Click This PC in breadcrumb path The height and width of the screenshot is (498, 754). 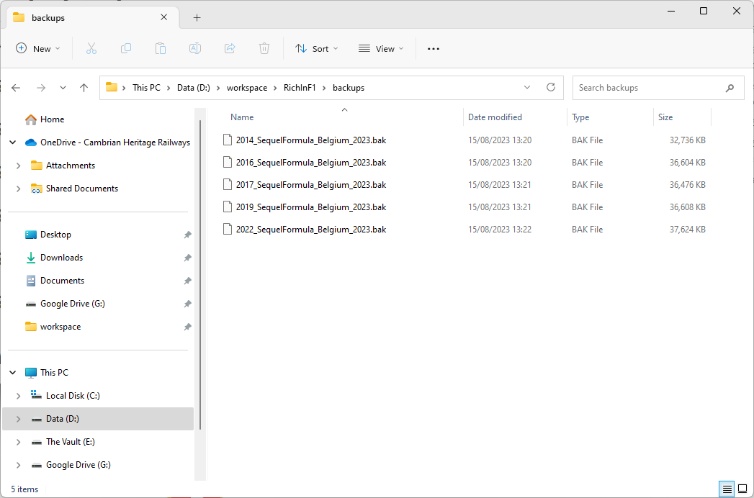pyautogui.click(x=146, y=88)
